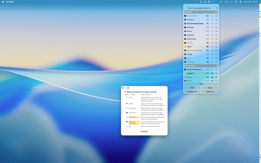Select the Pages app icon in the list
Viewport: 261px width, 163px height.
(x=185, y=46)
